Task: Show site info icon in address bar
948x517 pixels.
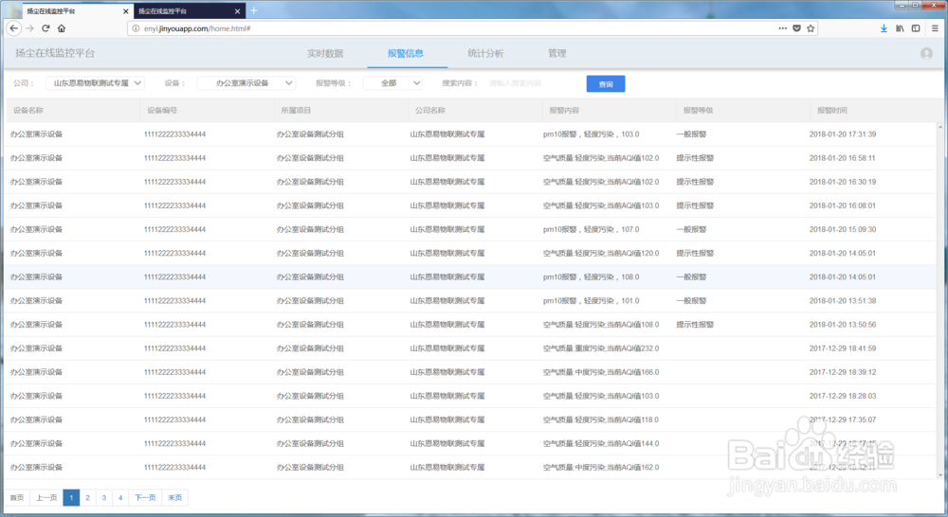Action: click(136, 28)
